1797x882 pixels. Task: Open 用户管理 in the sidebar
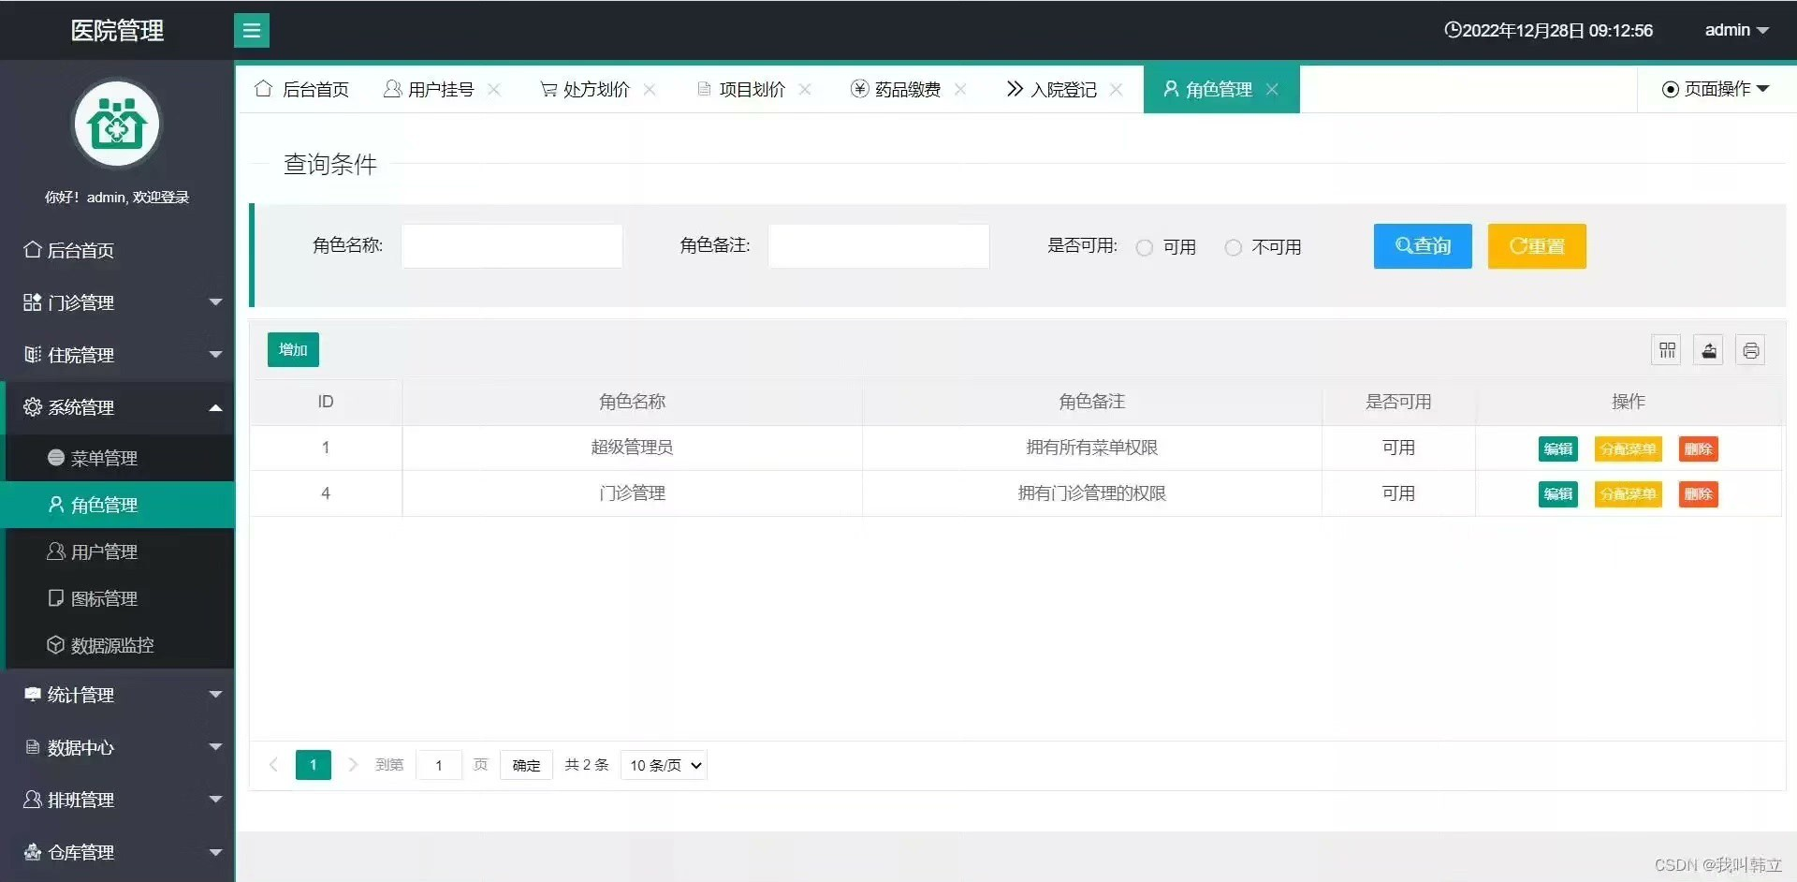117,551
